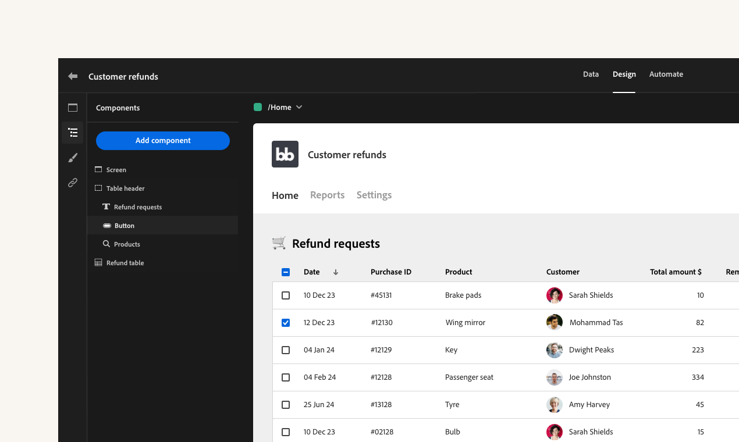Click the shopping cart icon beside Refund requests
The height and width of the screenshot is (442, 739).
[x=279, y=243]
